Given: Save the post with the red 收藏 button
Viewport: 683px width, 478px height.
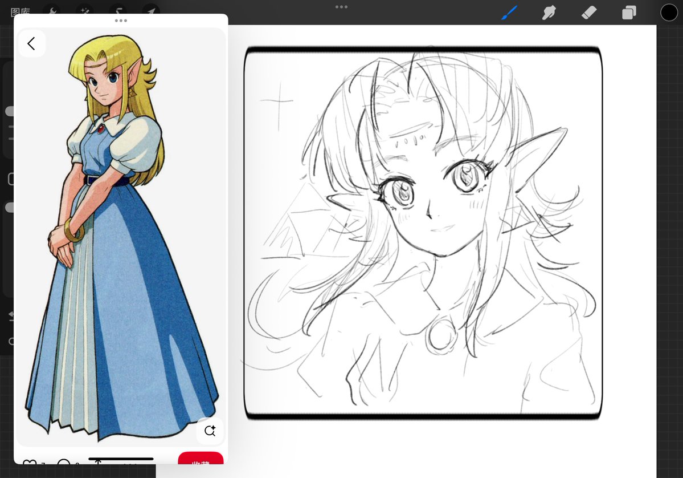Looking at the screenshot, I should (201, 459).
